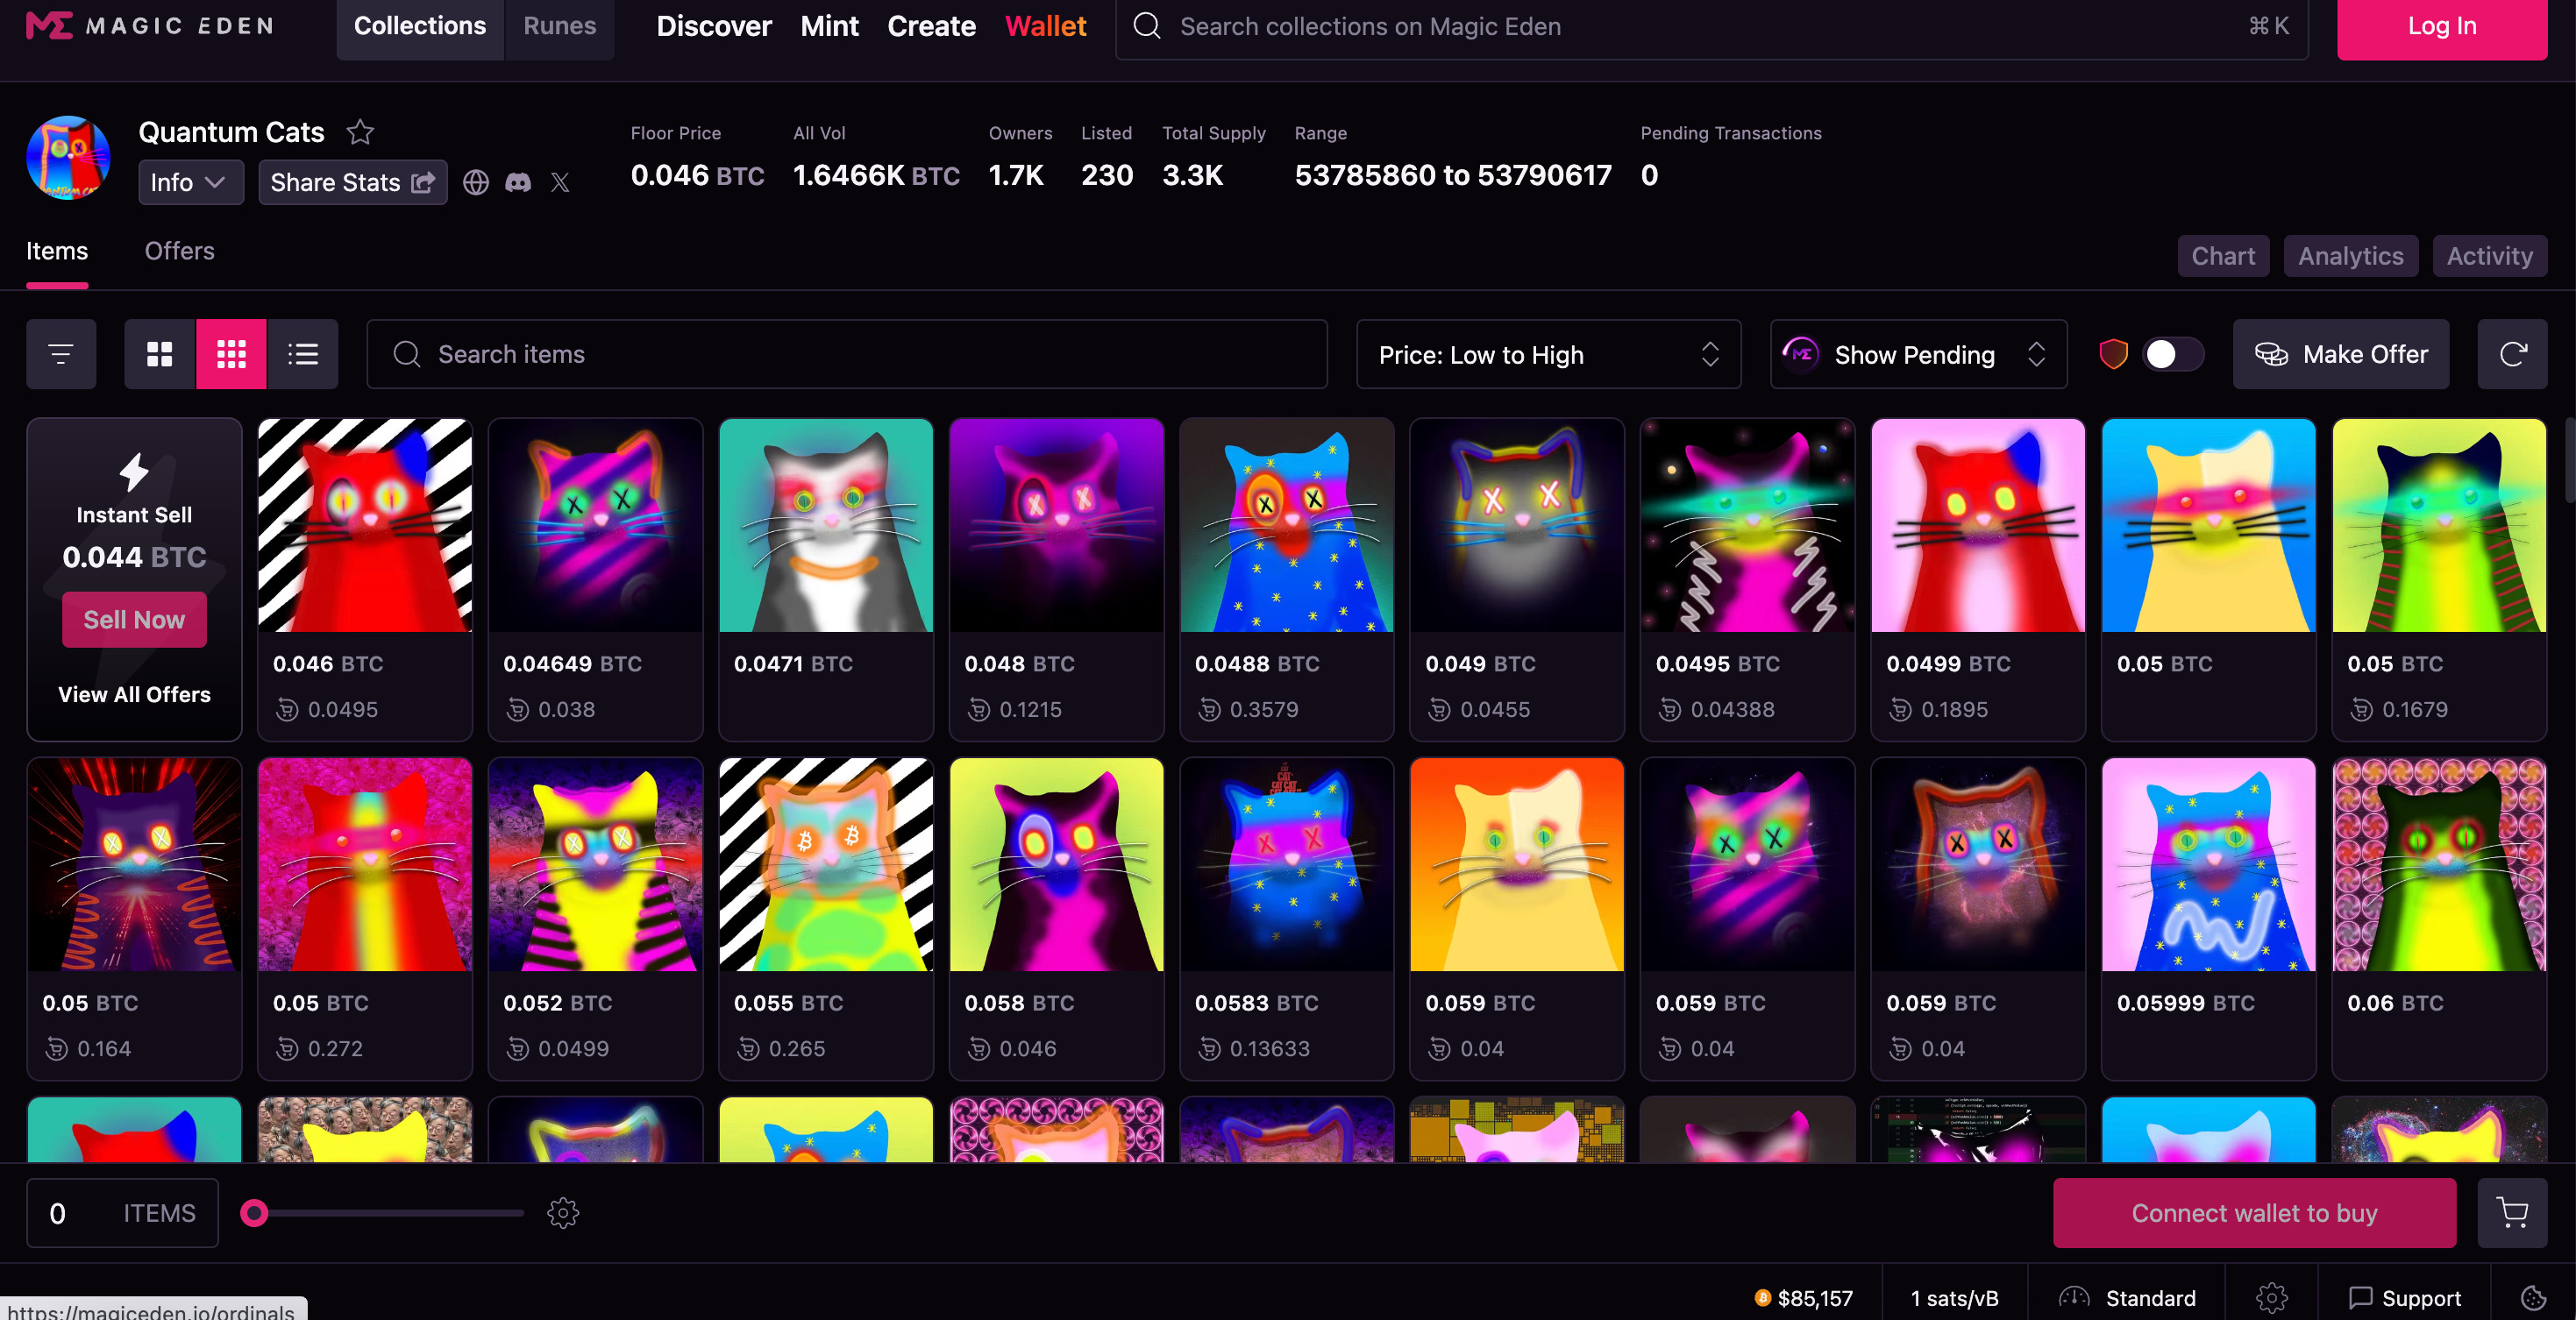Click the Sell Now button
The width and height of the screenshot is (2576, 1320).
pyautogui.click(x=134, y=620)
